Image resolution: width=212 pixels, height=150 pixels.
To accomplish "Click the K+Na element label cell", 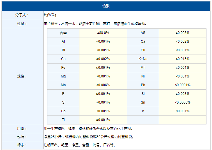I will point(143,59).
